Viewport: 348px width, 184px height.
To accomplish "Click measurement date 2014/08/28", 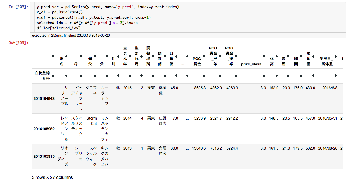I will tap(328, 148).
